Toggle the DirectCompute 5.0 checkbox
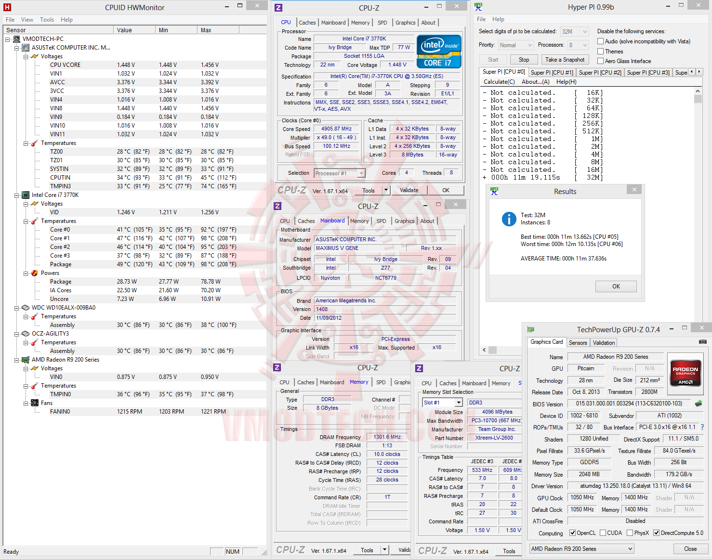Viewport: 712px width, 559px height. pyautogui.click(x=656, y=533)
